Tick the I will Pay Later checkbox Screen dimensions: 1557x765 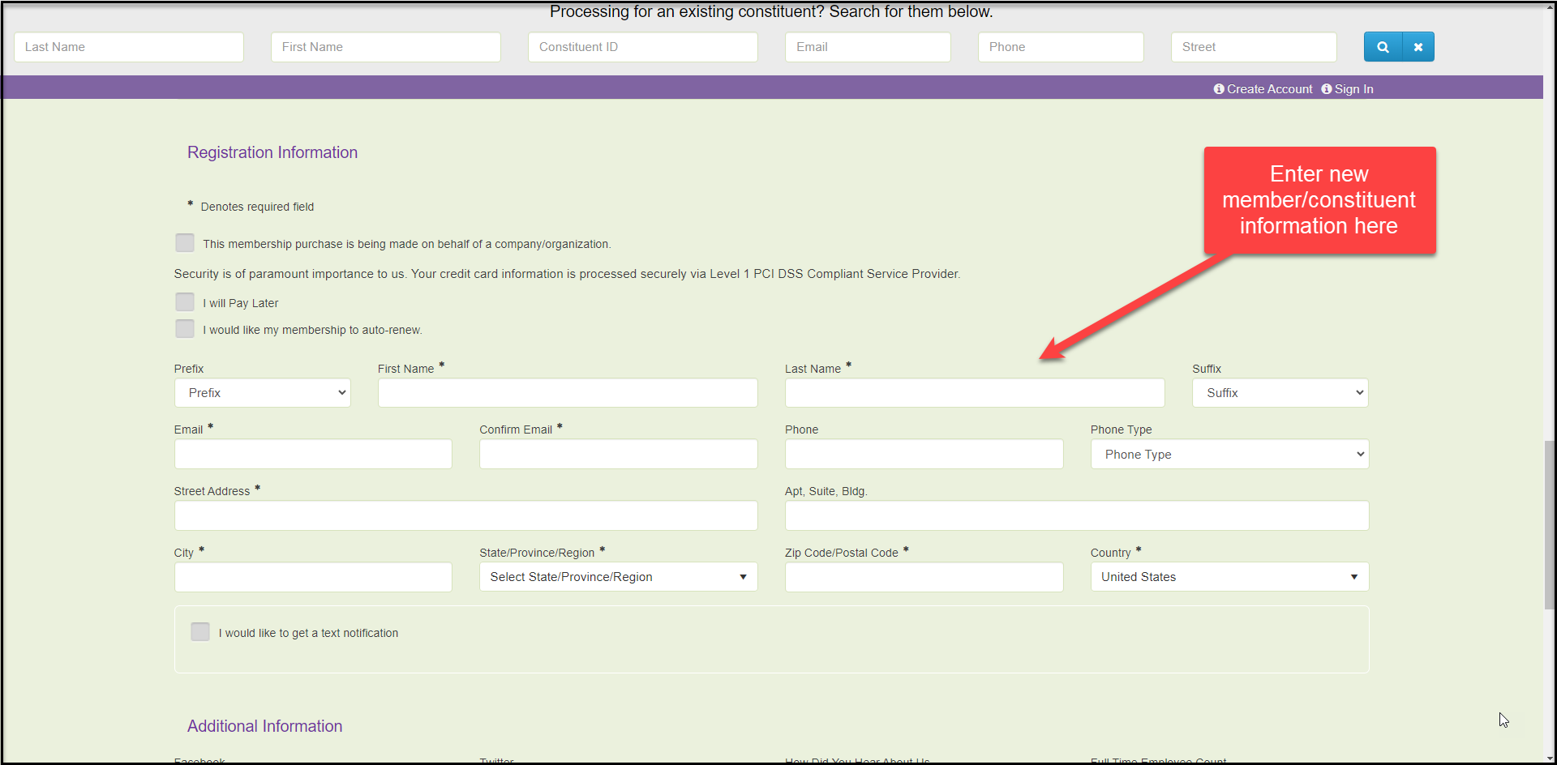[x=185, y=302]
